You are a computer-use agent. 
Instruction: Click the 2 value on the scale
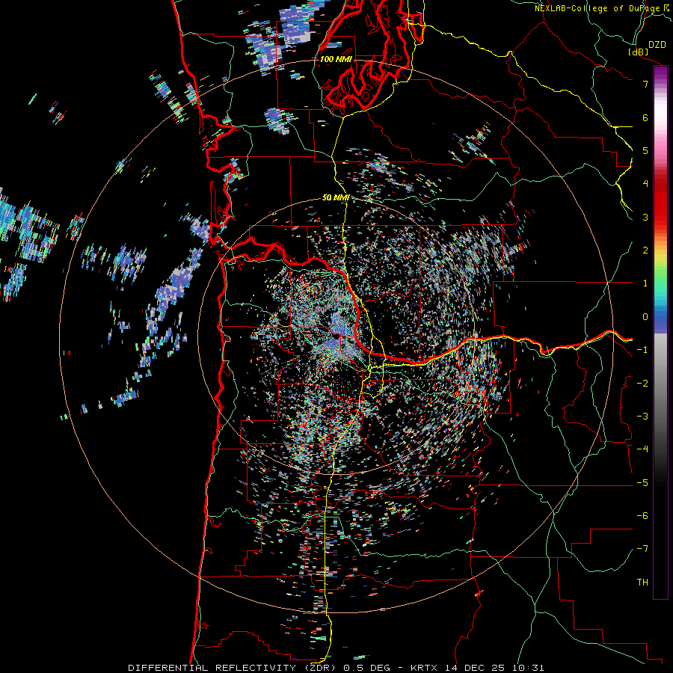point(645,251)
